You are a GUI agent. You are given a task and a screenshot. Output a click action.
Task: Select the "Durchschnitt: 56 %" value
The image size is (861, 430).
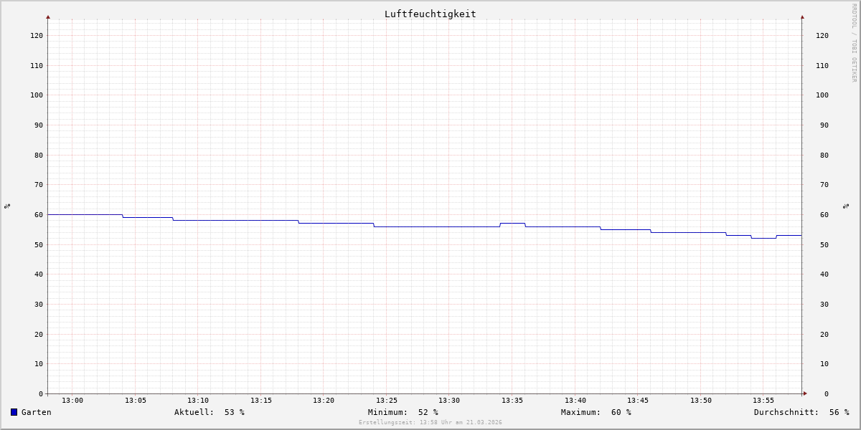[x=801, y=412]
